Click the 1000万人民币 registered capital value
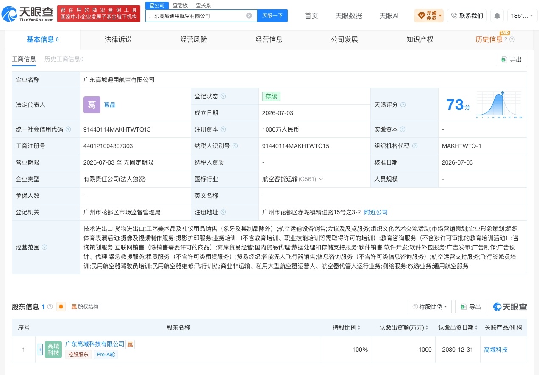Image resolution: width=539 pixels, height=375 pixels. (x=281, y=129)
